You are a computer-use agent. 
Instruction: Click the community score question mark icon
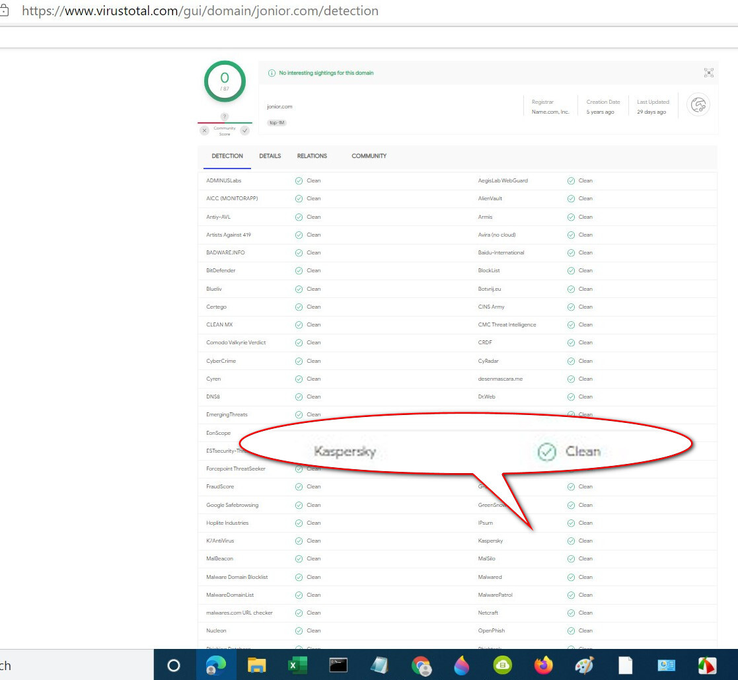click(x=225, y=116)
